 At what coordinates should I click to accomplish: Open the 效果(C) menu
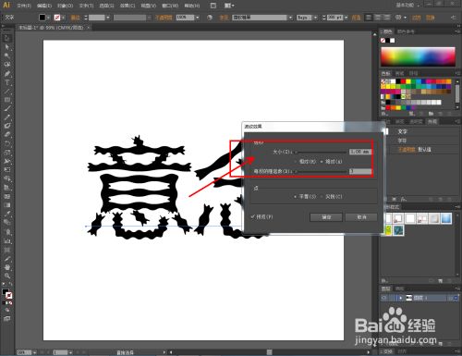pyautogui.click(x=128, y=6)
